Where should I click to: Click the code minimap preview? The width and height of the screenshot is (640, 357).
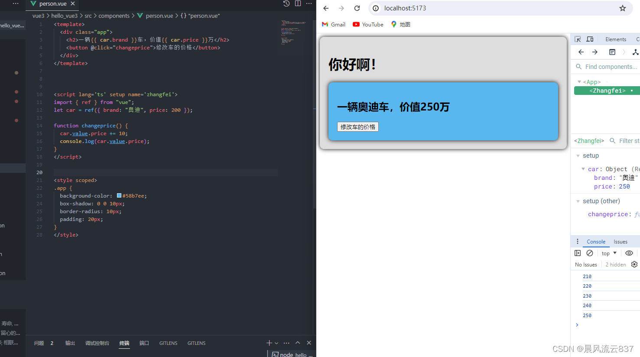click(x=293, y=32)
